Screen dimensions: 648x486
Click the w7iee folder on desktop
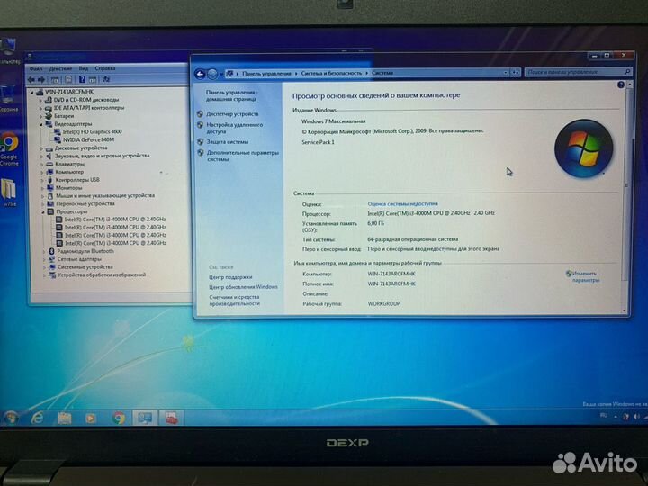pyautogui.click(x=9, y=193)
